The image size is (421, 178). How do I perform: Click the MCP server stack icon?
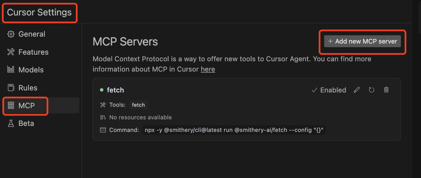pyautogui.click(x=11, y=106)
